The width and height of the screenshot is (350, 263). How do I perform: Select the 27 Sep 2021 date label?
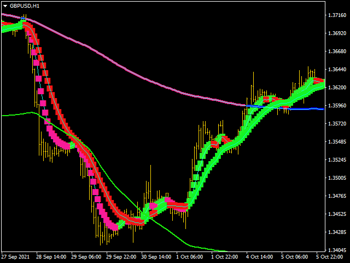pos(15,257)
